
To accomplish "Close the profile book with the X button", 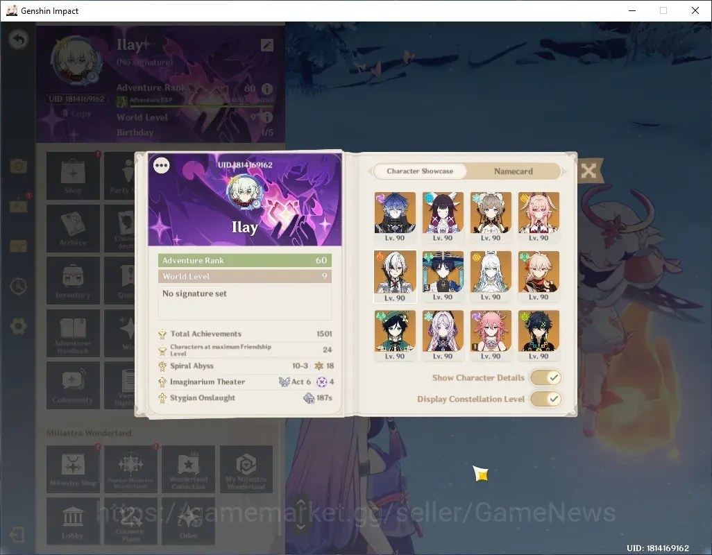I will [x=588, y=171].
